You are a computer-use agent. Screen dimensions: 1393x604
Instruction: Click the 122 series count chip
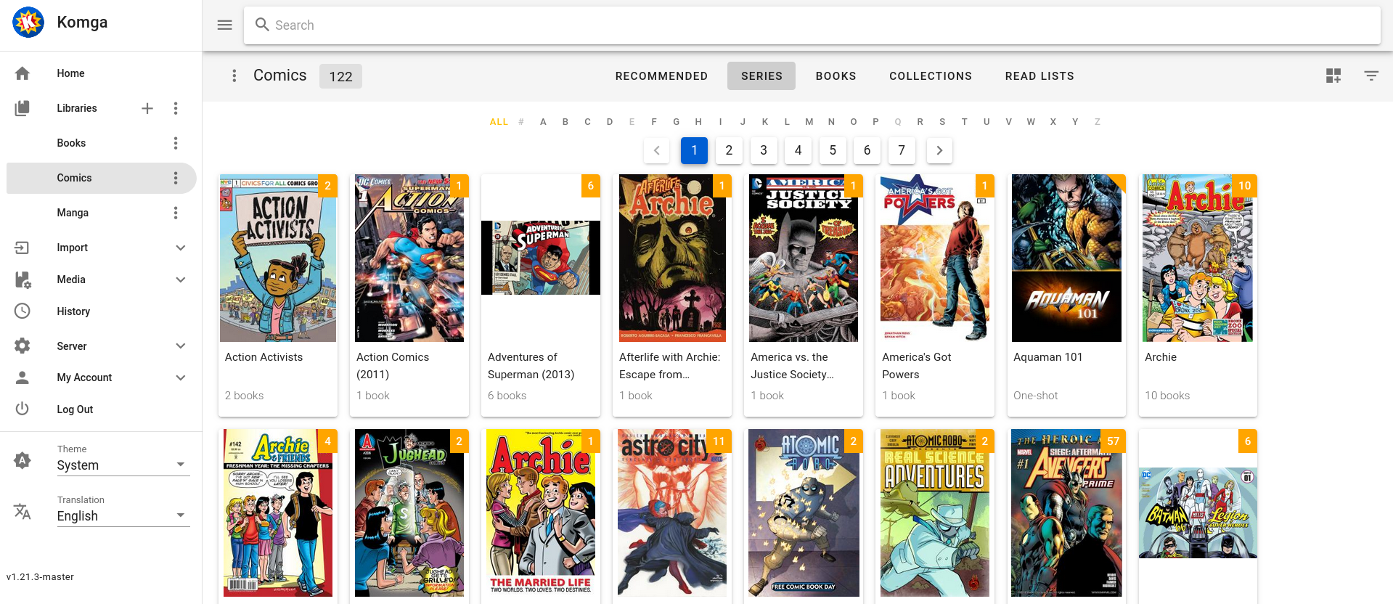pyautogui.click(x=340, y=76)
